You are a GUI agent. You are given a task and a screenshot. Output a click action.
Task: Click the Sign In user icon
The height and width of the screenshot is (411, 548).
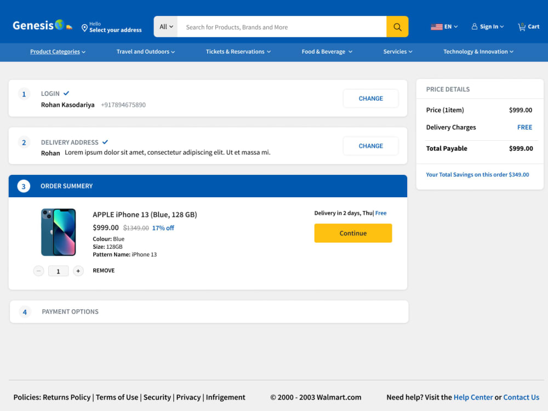[474, 26]
